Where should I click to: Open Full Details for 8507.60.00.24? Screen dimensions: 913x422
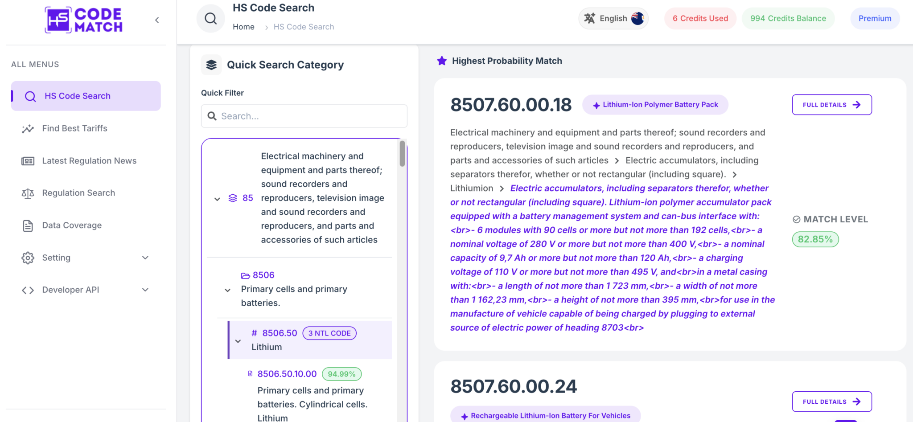[832, 402]
